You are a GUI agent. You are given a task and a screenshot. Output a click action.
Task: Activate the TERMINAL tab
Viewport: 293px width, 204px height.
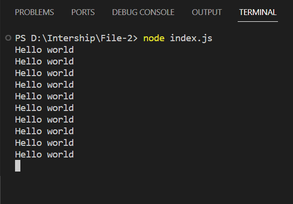(258, 12)
